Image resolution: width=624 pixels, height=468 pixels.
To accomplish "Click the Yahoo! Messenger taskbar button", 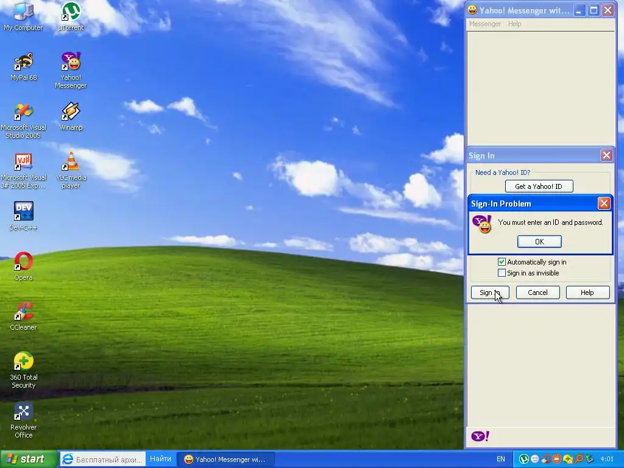I will point(225,459).
